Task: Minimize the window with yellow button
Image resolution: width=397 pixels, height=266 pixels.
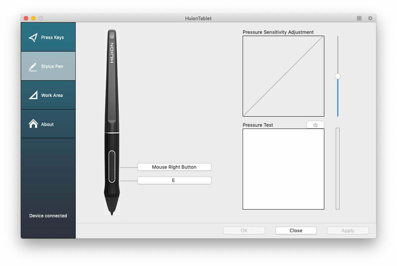Action: (x=33, y=18)
